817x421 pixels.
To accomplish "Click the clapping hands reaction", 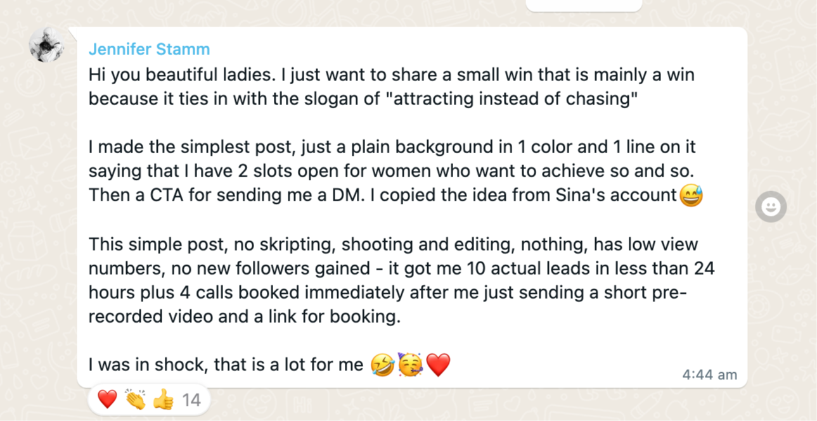I will click(x=135, y=399).
